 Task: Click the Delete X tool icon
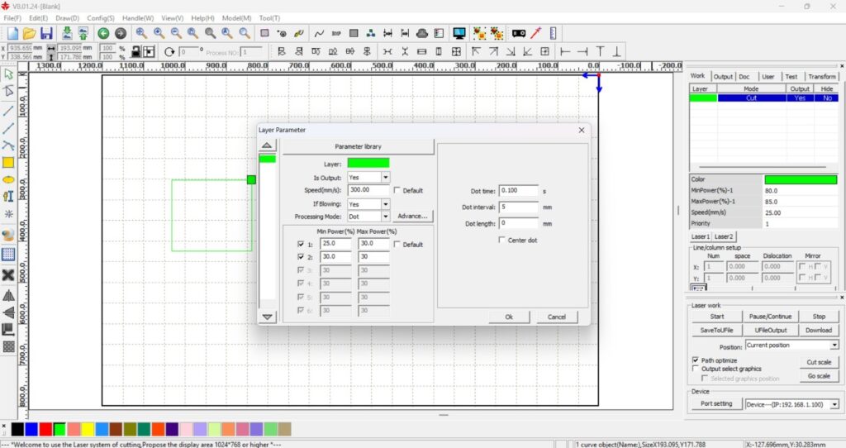point(8,275)
